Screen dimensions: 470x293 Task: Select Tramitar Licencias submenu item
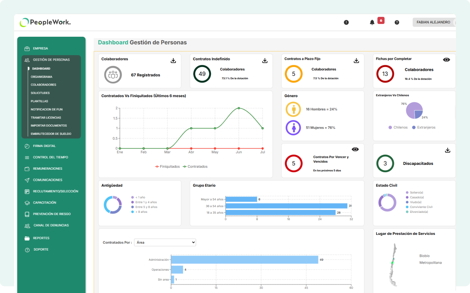pos(46,118)
